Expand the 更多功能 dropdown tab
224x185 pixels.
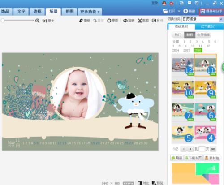click(x=90, y=12)
